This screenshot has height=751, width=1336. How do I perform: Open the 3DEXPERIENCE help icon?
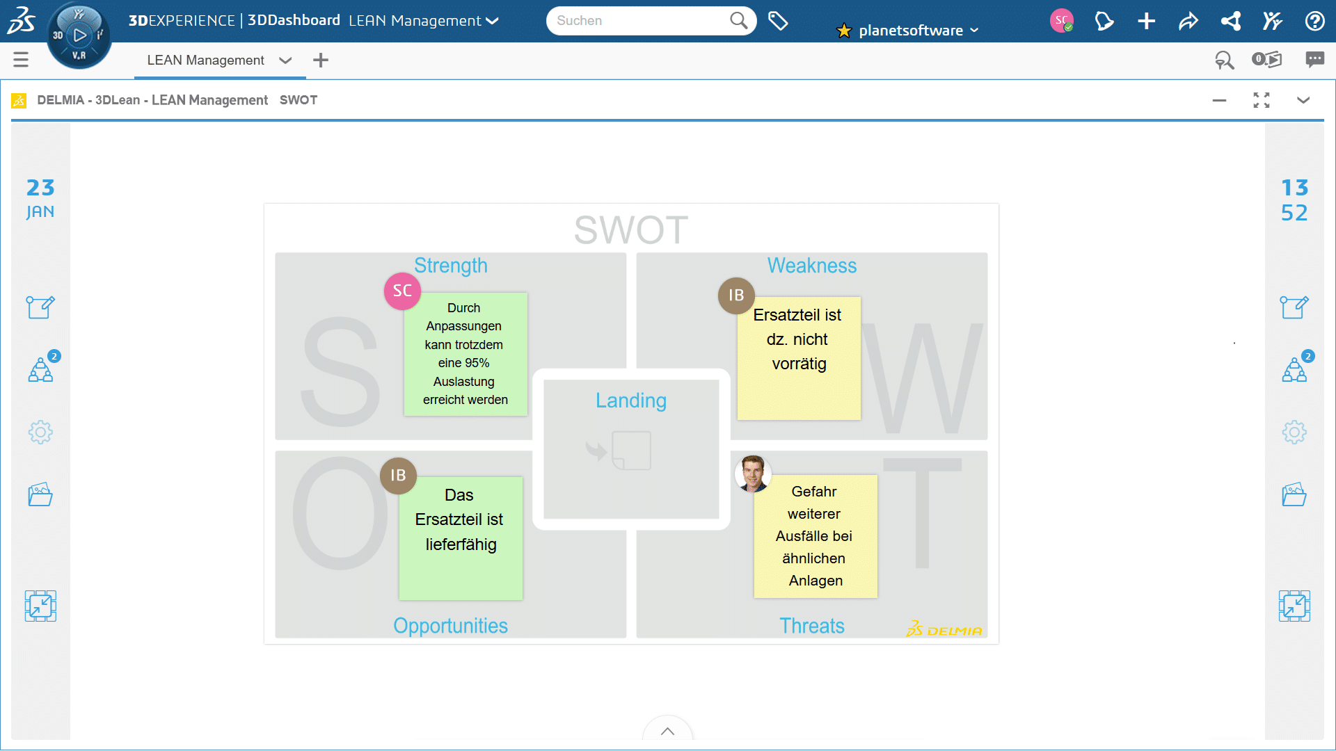point(1314,21)
